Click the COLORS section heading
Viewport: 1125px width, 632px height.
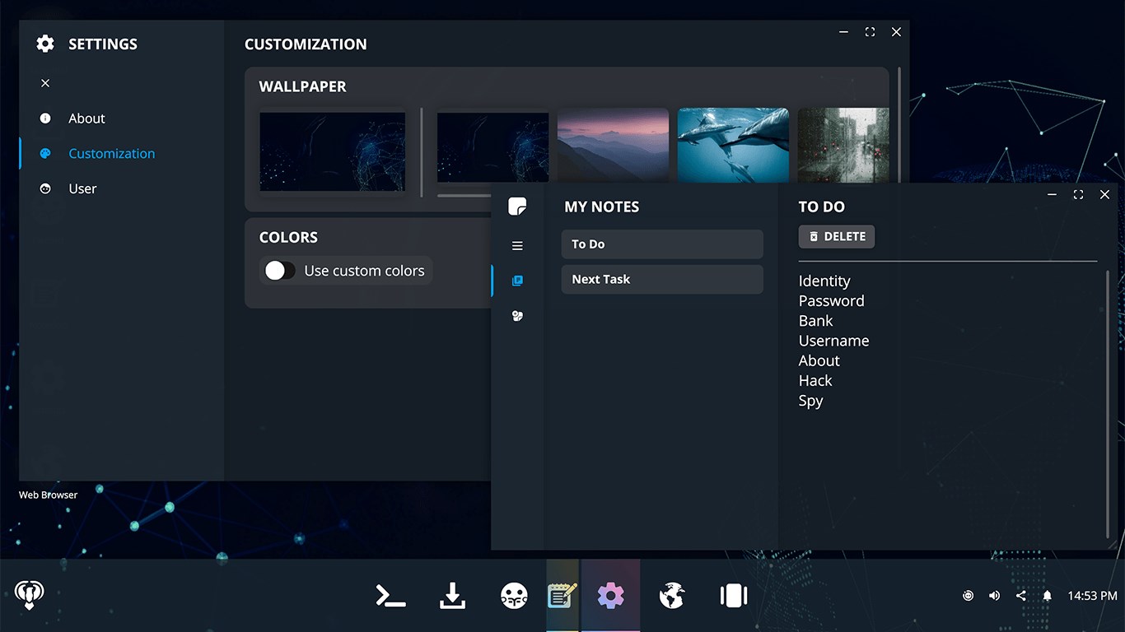pos(288,238)
